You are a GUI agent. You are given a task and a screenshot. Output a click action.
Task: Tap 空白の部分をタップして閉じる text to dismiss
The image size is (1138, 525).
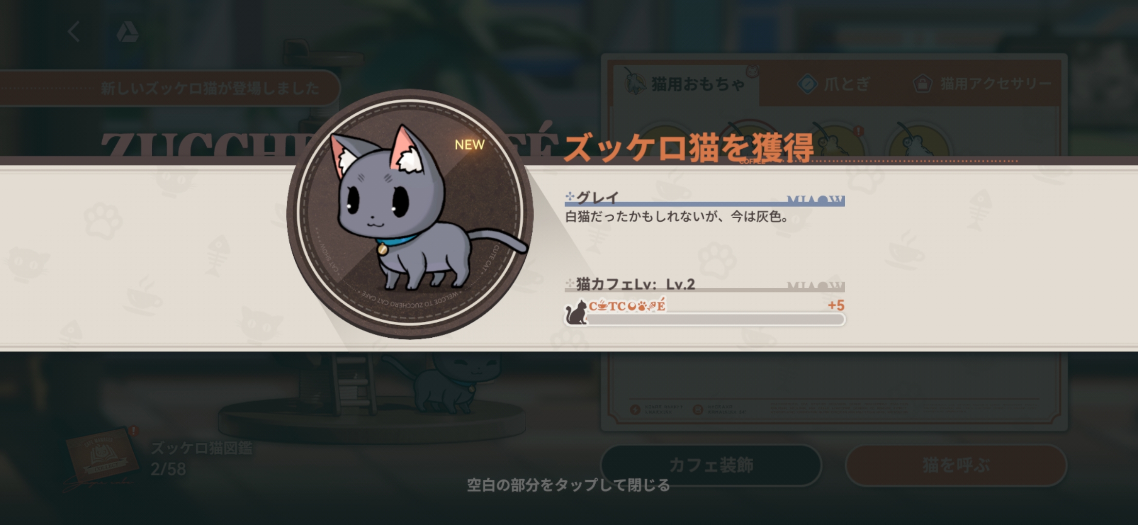point(568,485)
